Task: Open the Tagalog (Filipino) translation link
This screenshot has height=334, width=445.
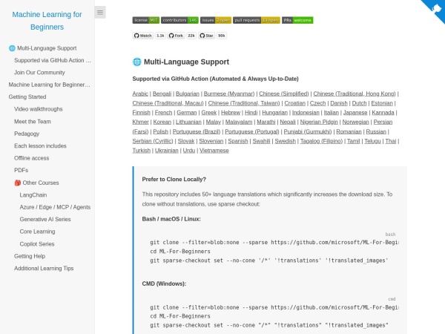Action: tap(321, 141)
